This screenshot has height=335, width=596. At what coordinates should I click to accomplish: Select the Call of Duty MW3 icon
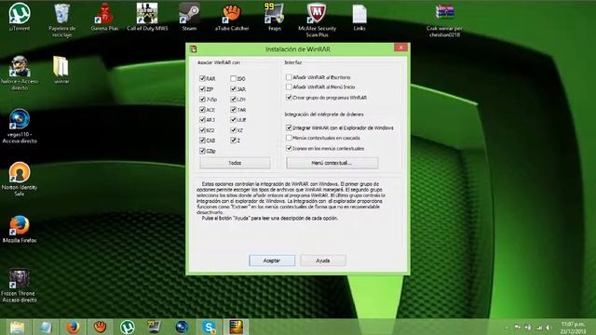[x=147, y=17]
